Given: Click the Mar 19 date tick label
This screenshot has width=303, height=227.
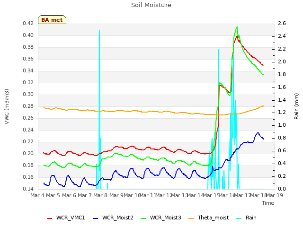Looking at the screenshot, I should (x=275, y=195).
